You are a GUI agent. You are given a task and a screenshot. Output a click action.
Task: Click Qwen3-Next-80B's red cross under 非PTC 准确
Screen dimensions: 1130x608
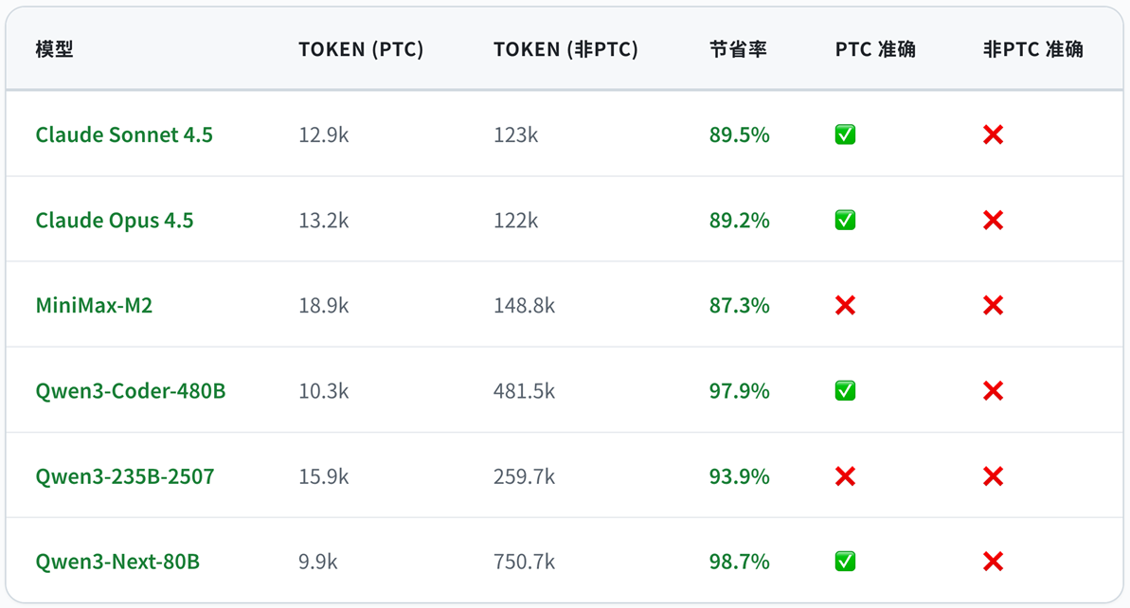[x=993, y=562]
